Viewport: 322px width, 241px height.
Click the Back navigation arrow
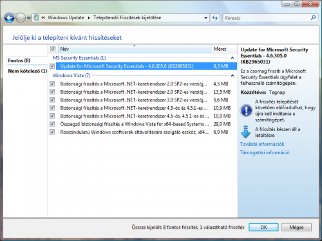click(x=9, y=18)
